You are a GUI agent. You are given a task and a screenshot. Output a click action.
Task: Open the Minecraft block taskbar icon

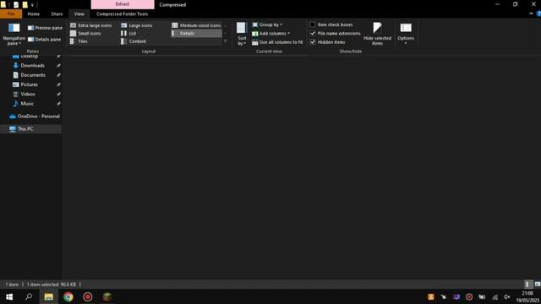pos(107,296)
